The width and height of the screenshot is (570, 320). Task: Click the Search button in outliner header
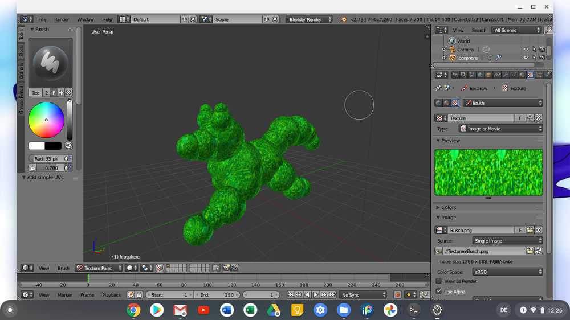479,30
